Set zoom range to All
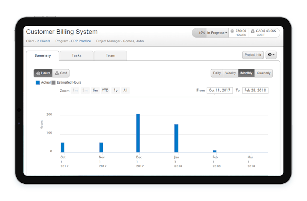The width and height of the screenshot is (307, 201). point(125,91)
